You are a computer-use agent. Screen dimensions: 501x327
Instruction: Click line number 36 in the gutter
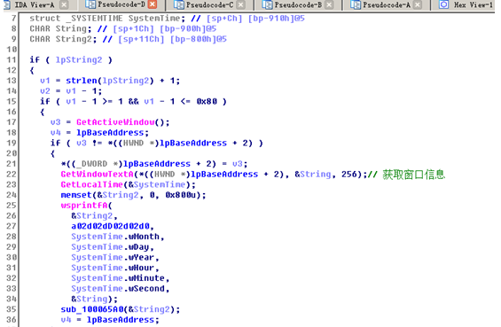pyautogui.click(x=12, y=320)
